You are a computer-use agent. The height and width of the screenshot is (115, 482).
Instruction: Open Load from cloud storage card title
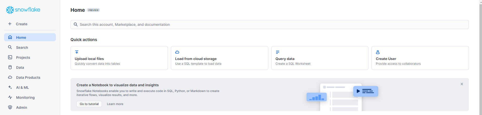pyautogui.click(x=196, y=59)
